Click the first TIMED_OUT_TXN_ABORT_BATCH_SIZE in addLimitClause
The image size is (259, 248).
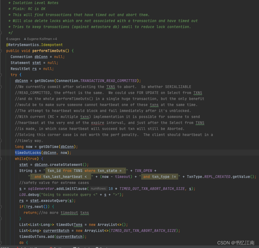(x=152, y=189)
